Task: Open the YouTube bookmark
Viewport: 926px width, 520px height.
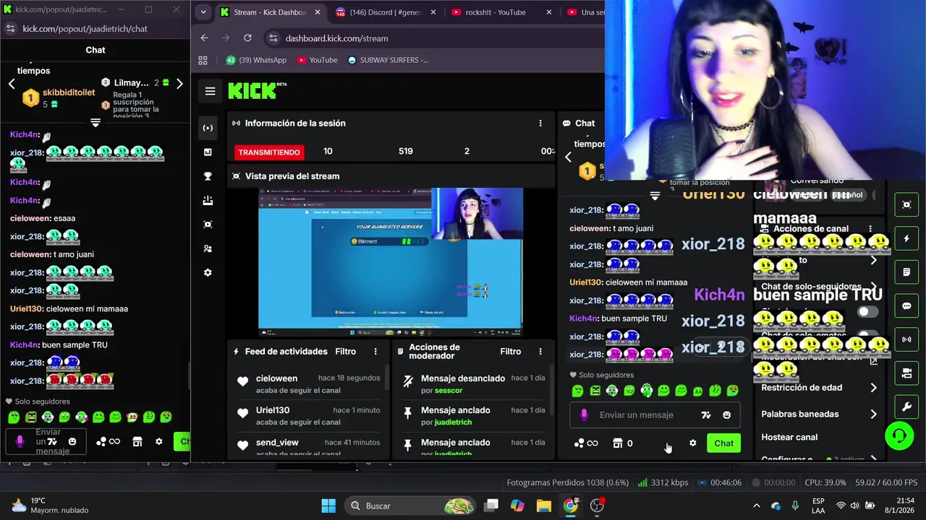Action: [317, 60]
